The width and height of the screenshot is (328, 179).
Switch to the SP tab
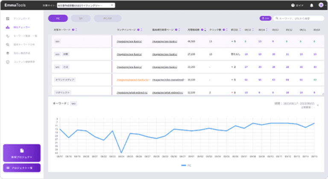coord(81,19)
